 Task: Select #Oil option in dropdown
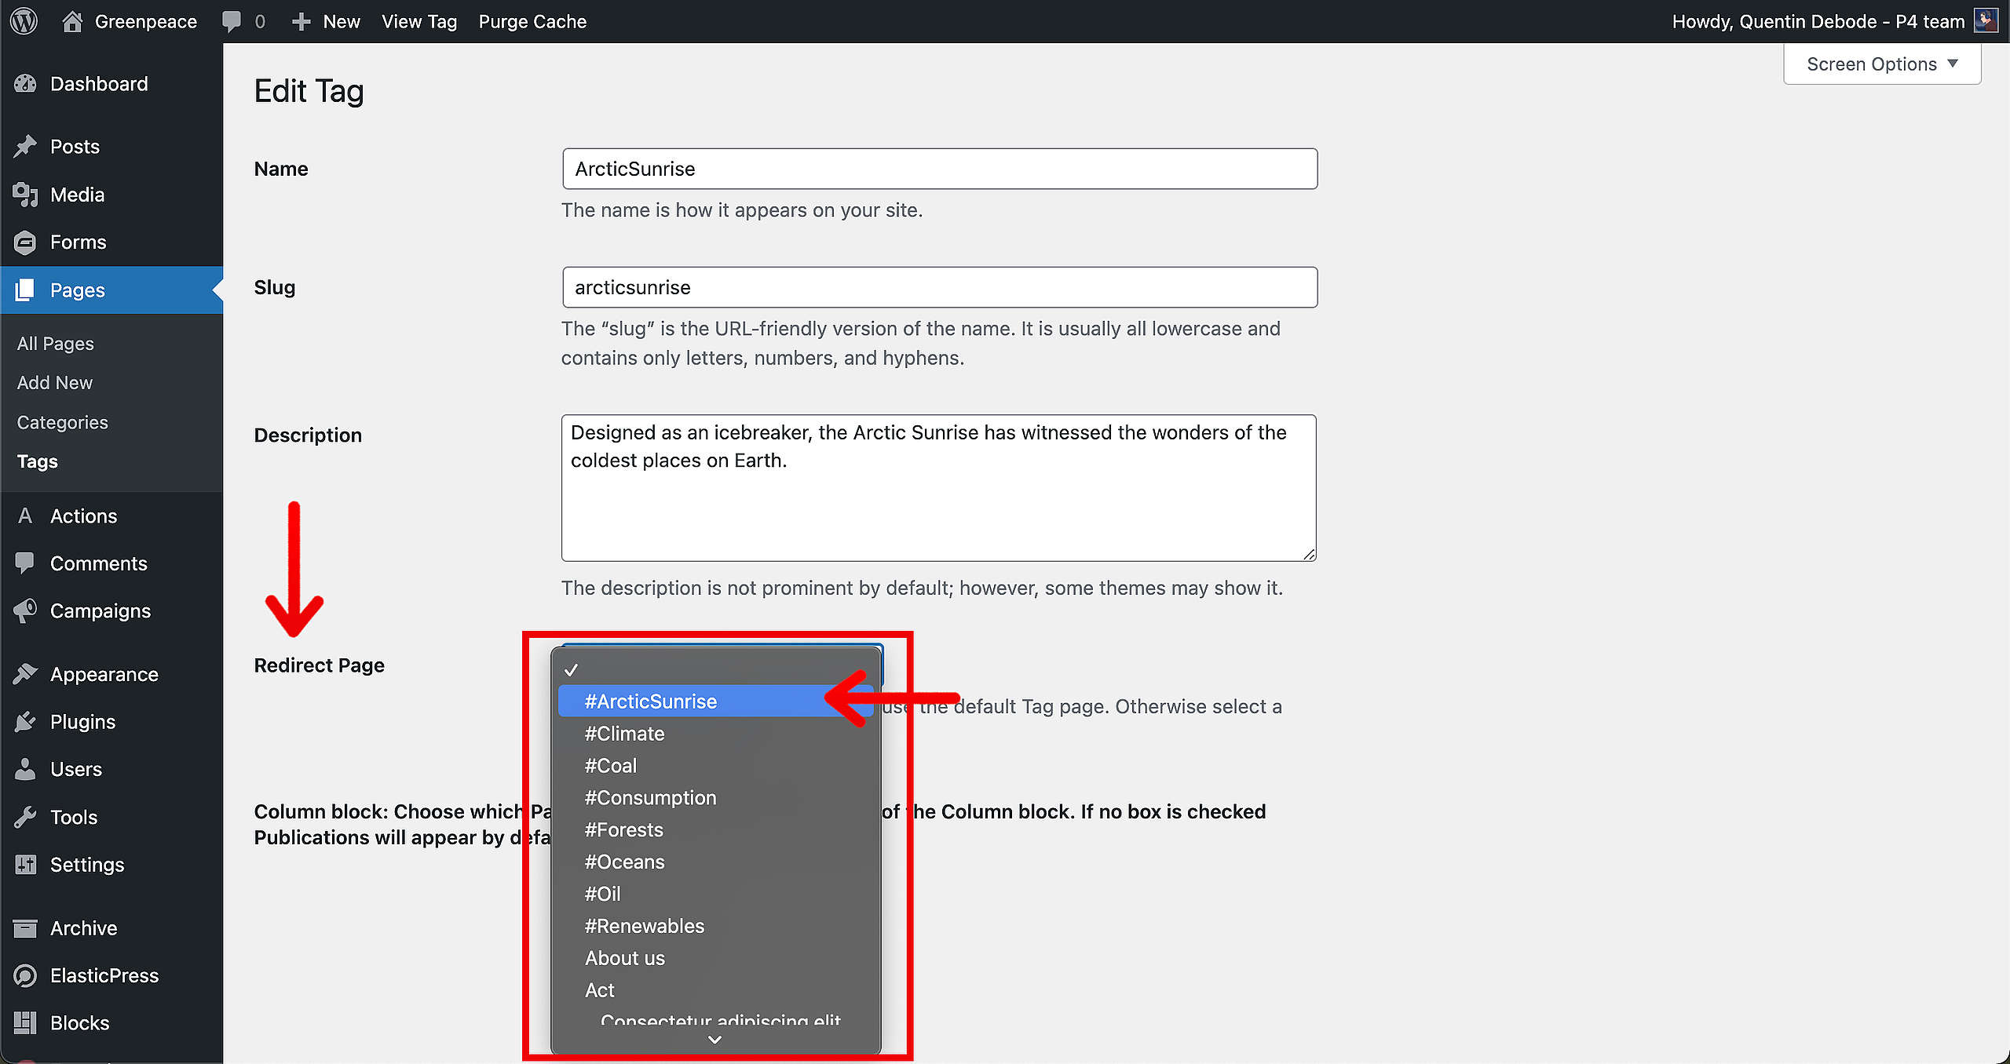(x=715, y=894)
